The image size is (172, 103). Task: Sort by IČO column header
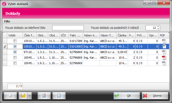(x=64, y=35)
